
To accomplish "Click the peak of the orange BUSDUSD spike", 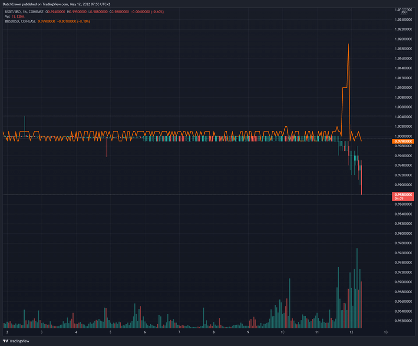I will (349, 44).
